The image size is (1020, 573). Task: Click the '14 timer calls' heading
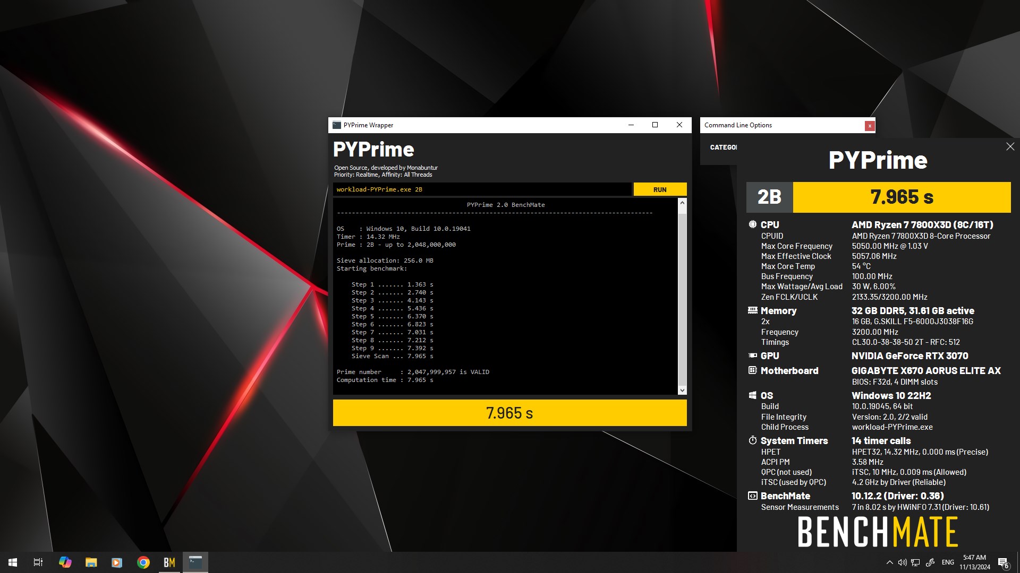pyautogui.click(x=881, y=440)
